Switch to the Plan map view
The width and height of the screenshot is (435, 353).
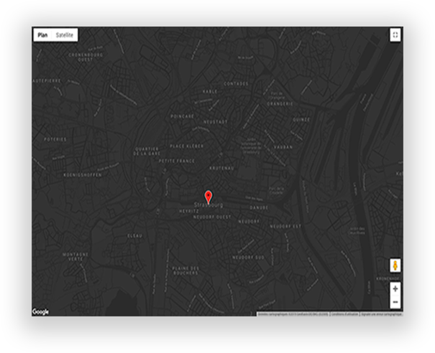pos(42,35)
